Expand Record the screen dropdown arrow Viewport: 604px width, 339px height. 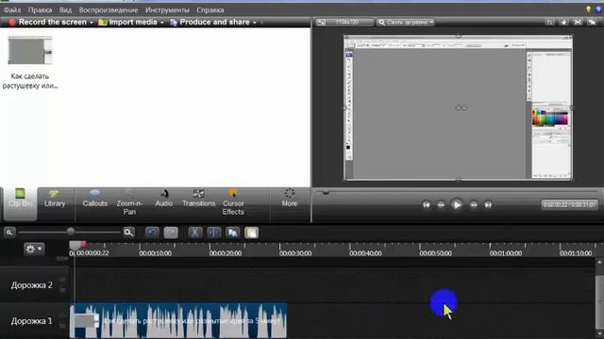pyautogui.click(x=92, y=23)
